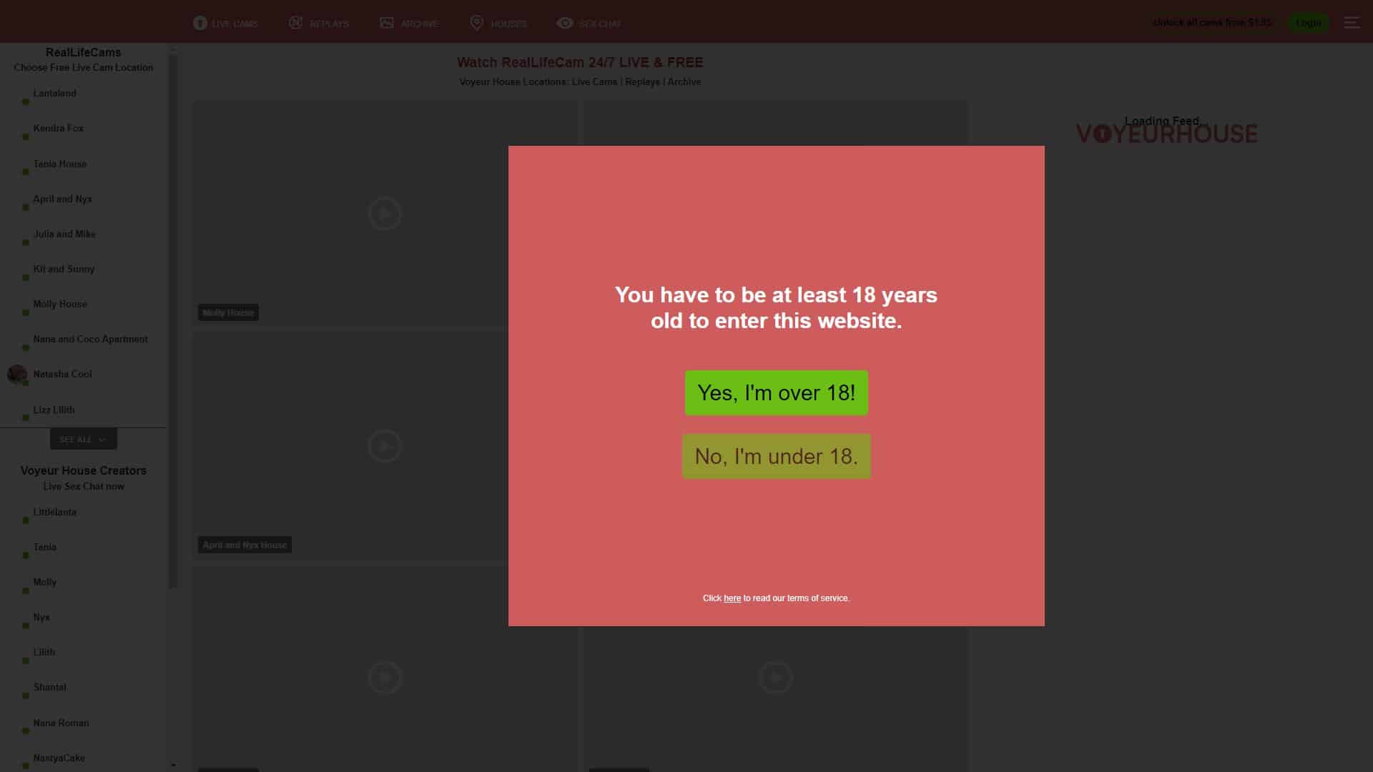Screen dimensions: 1373x772
Task: Open the Replays link below the page title
Action: [x=642, y=82]
